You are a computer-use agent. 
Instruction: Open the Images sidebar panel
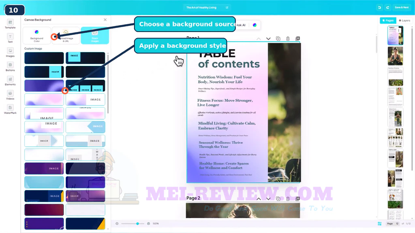pyautogui.click(x=10, y=53)
